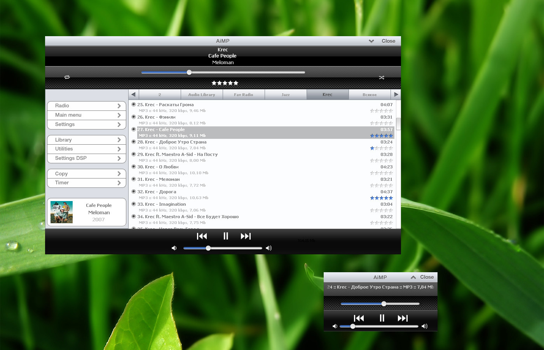Open the Main menu sidebar button
Viewport: 544px width, 350px height.
pos(87,115)
